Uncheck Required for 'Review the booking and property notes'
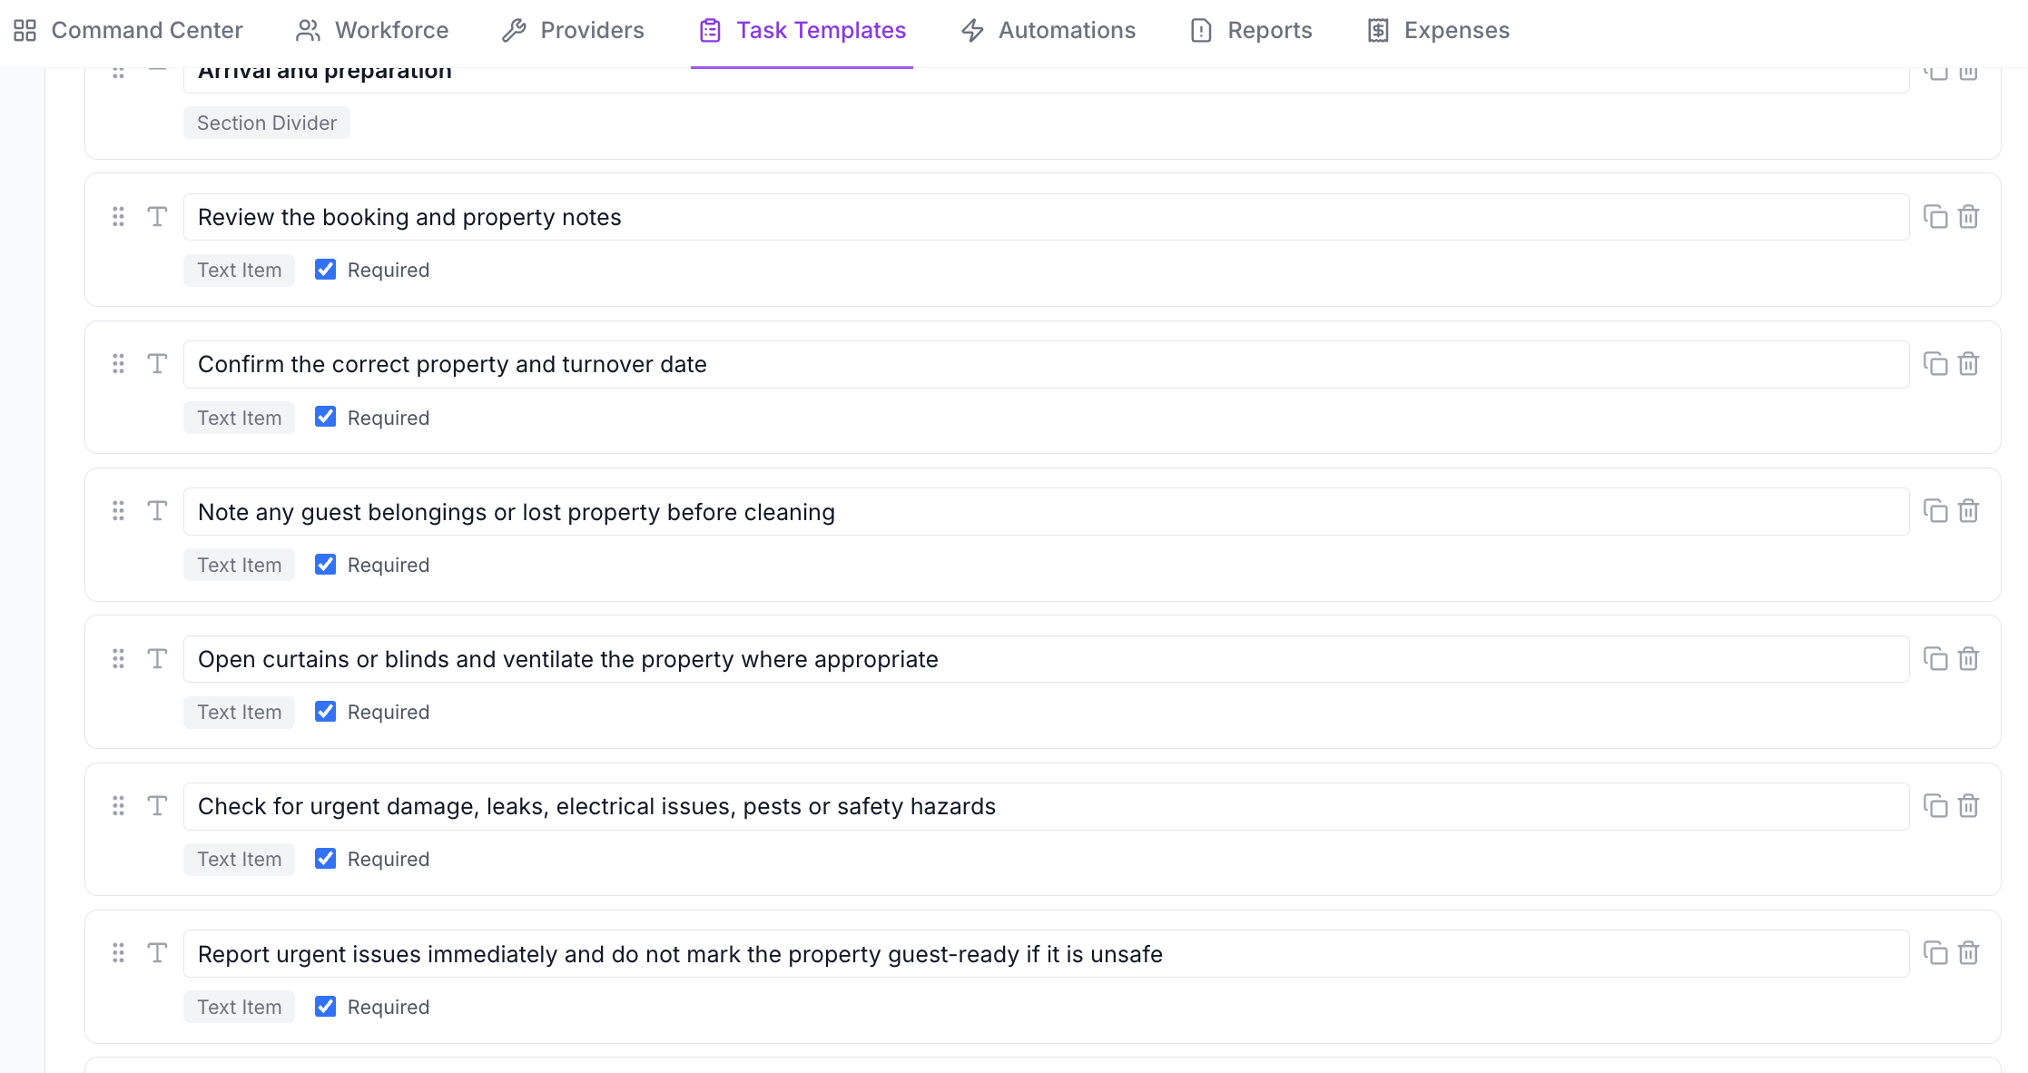2028x1073 pixels. 325,270
